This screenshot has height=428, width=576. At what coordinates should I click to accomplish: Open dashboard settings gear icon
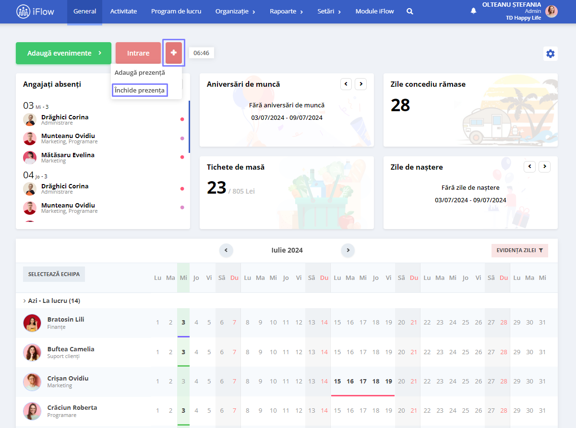(x=551, y=54)
